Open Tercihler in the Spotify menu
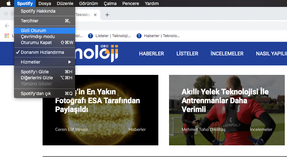This screenshot has width=287, height=157. 45,21
